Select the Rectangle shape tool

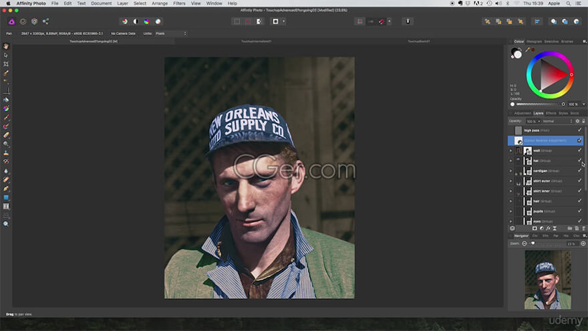(6, 197)
